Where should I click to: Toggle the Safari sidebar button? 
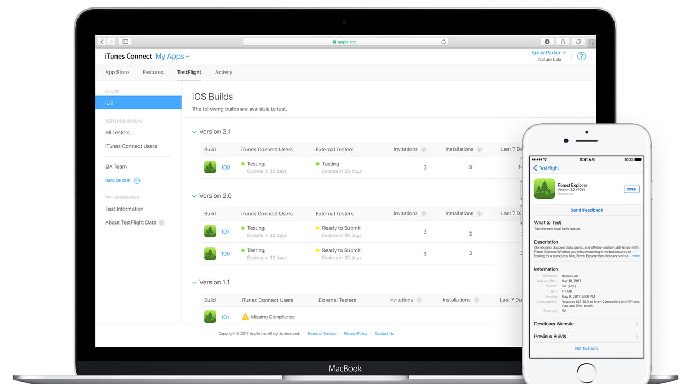(126, 42)
